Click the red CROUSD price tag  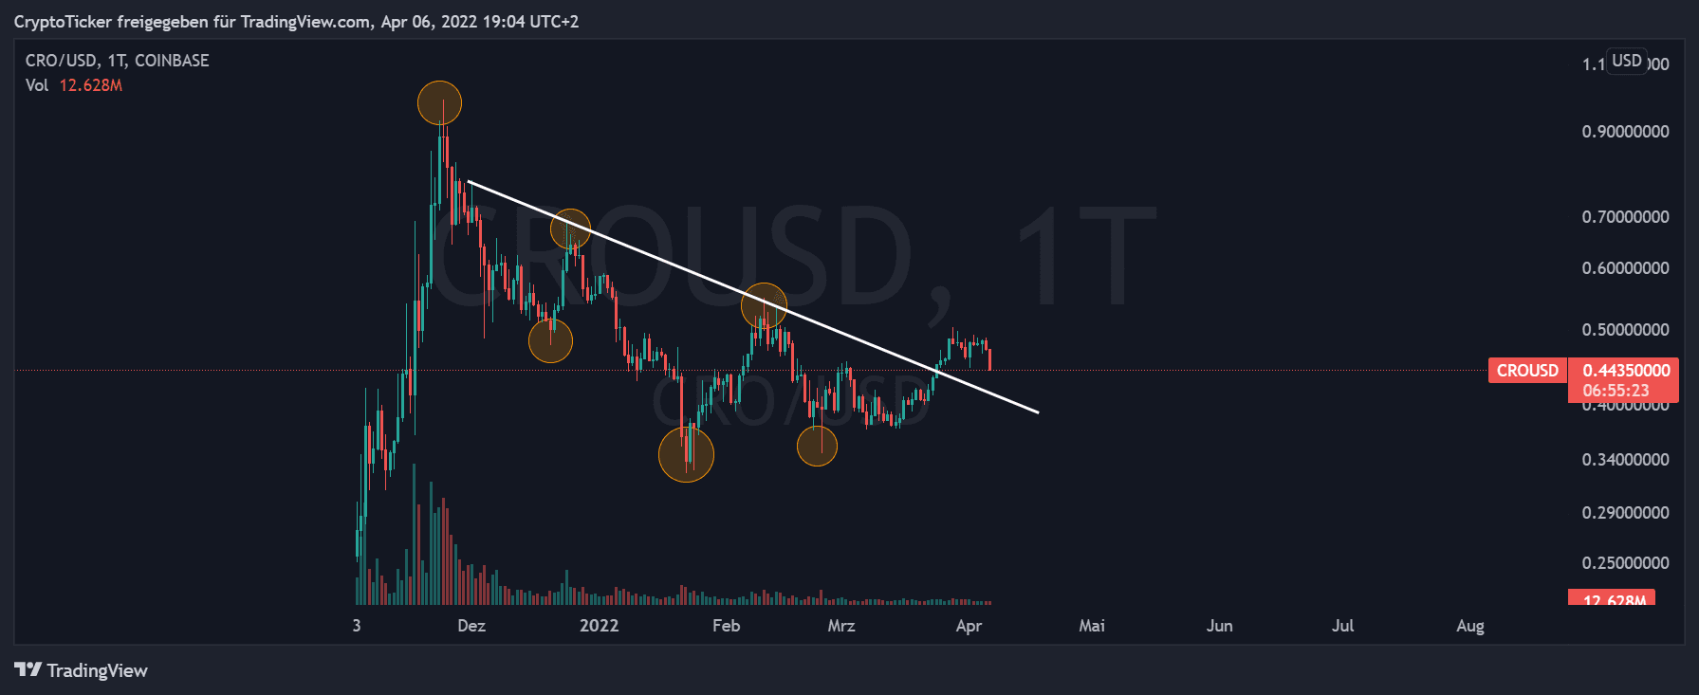[x=1526, y=371]
